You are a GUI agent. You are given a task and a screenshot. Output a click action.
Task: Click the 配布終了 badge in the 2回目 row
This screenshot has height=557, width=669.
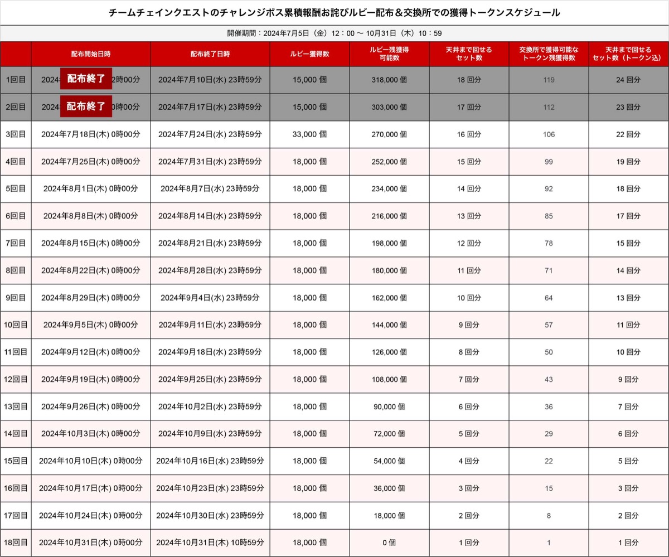click(x=86, y=106)
